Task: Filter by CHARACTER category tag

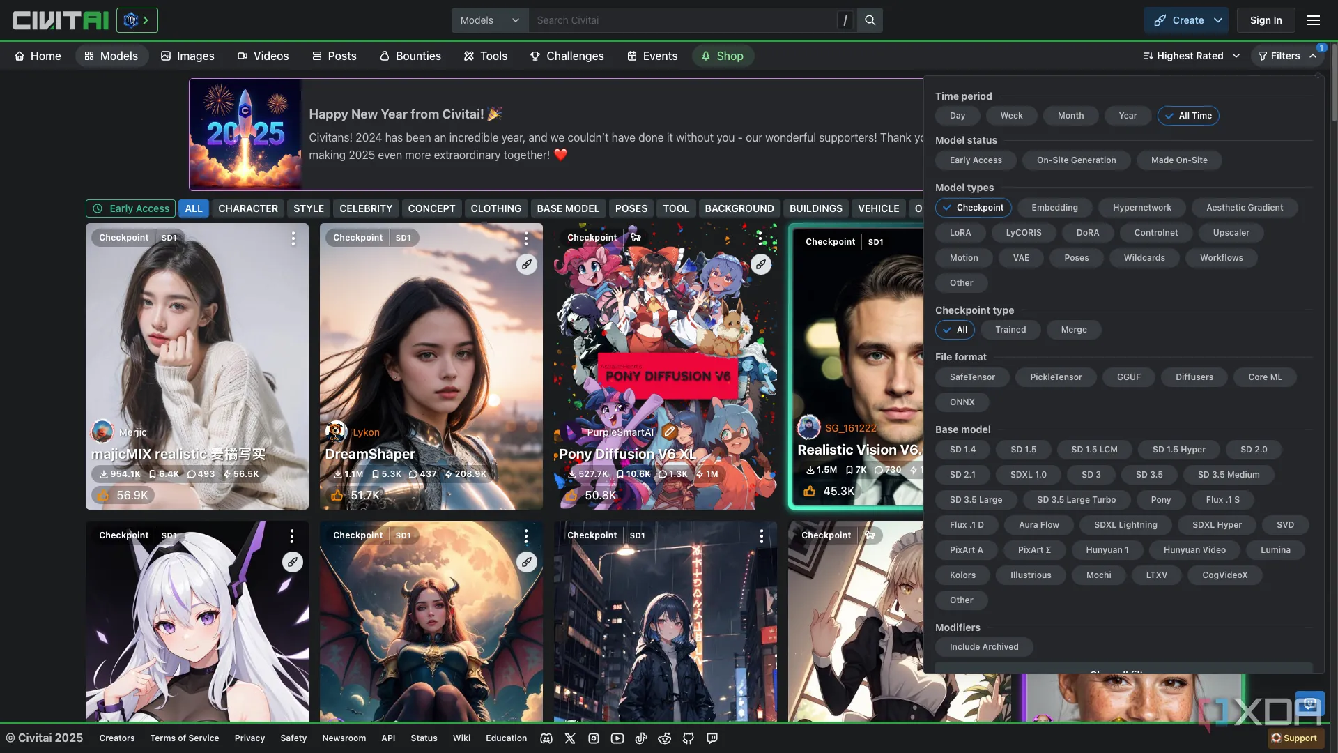Action: pos(248,208)
